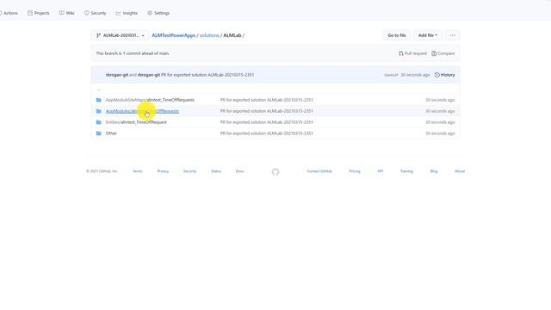Open the latest commit message link

(x=207, y=75)
